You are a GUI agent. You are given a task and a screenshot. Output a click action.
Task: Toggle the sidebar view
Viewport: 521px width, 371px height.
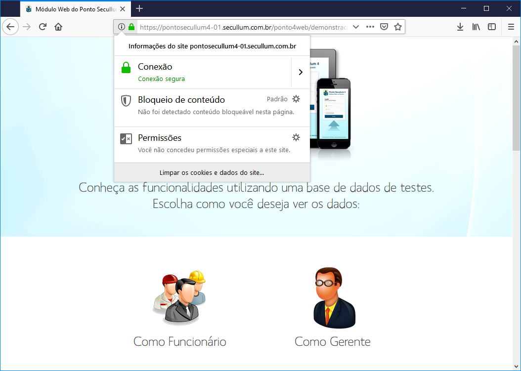(x=492, y=27)
